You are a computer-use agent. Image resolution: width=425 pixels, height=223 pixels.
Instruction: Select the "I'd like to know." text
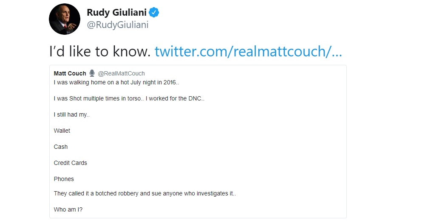[100, 51]
